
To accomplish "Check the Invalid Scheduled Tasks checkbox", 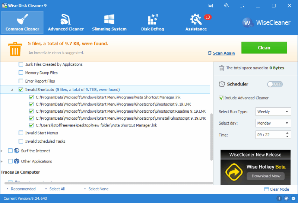I will click(21, 141).
